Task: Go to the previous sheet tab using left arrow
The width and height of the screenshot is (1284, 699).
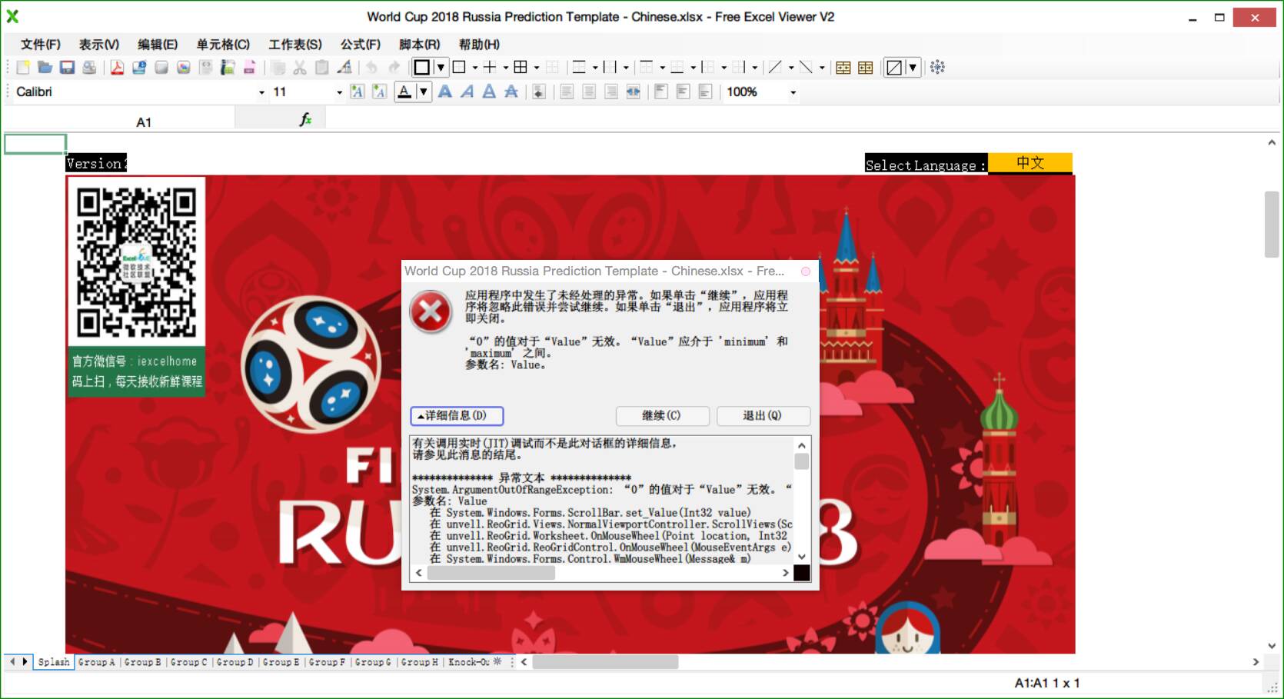Action: (12, 661)
